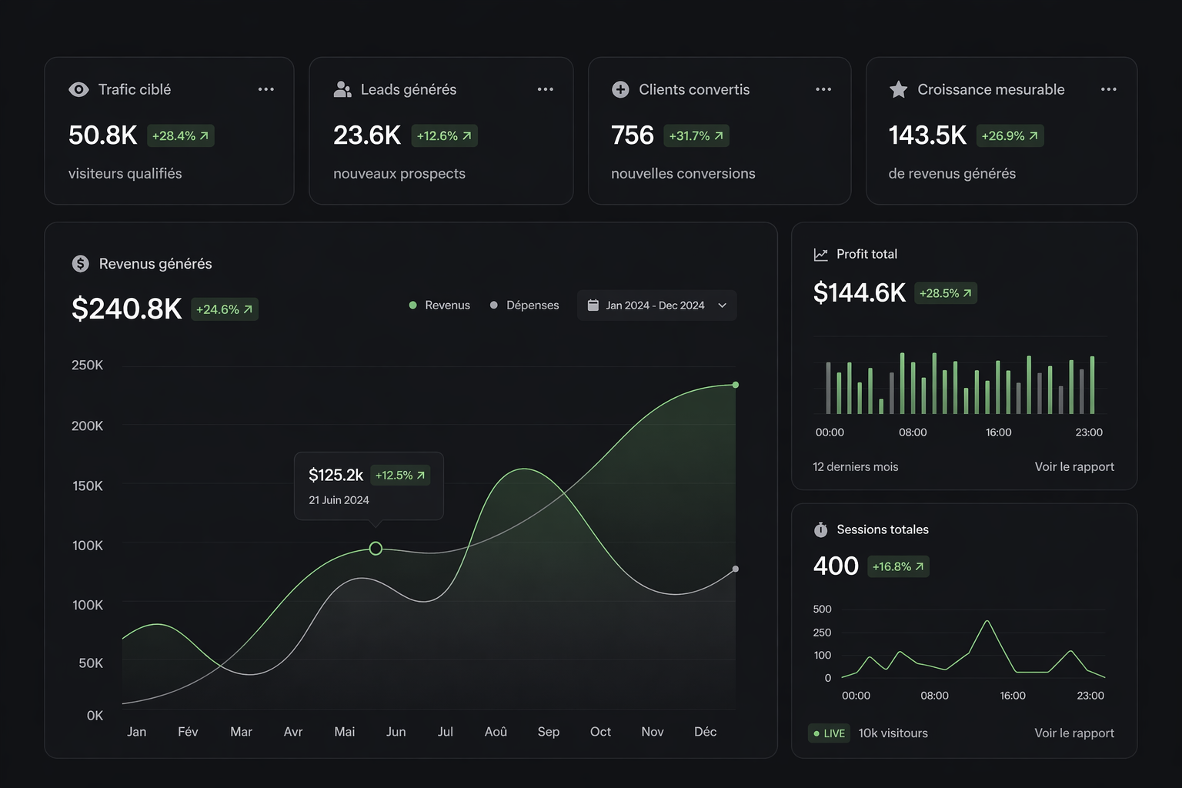
Task: Open Voir le rapport under Sessions totales
Action: (1074, 733)
